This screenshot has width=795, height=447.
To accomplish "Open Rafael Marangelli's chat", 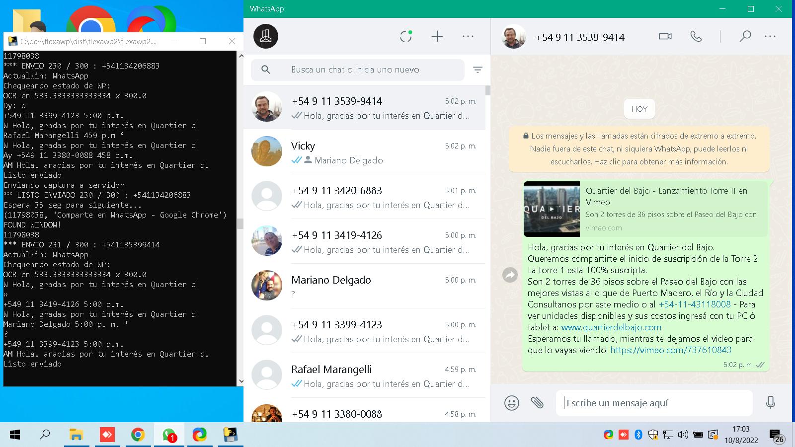I will [x=364, y=376].
